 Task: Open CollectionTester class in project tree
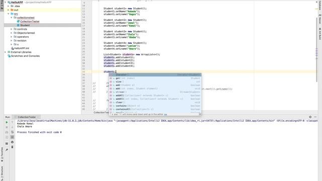point(30,21)
